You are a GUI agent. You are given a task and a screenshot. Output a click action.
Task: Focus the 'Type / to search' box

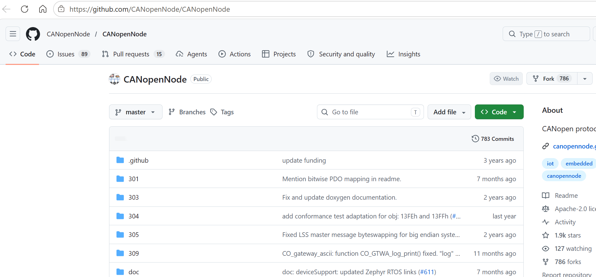click(x=546, y=34)
